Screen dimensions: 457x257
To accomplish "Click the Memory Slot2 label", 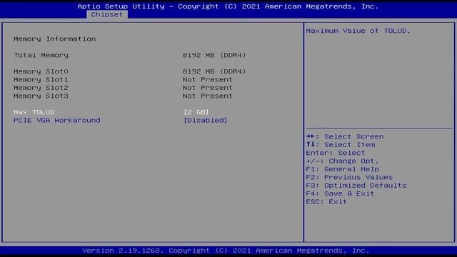I will (41, 88).
